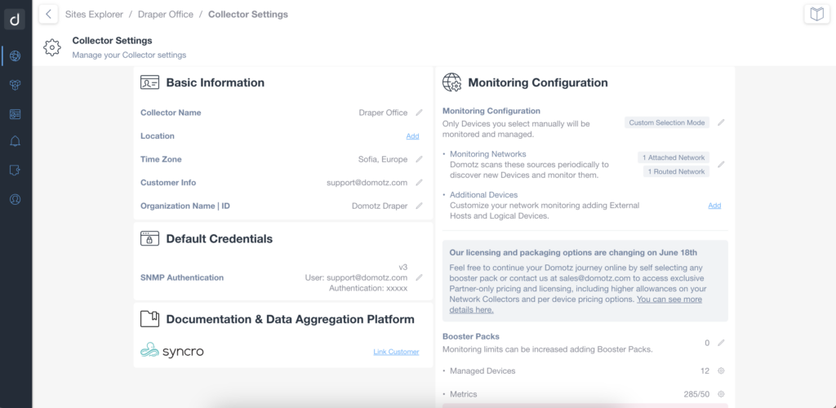The height and width of the screenshot is (408, 836).
Task: Click the 1 Attached Network badge
Action: point(674,157)
